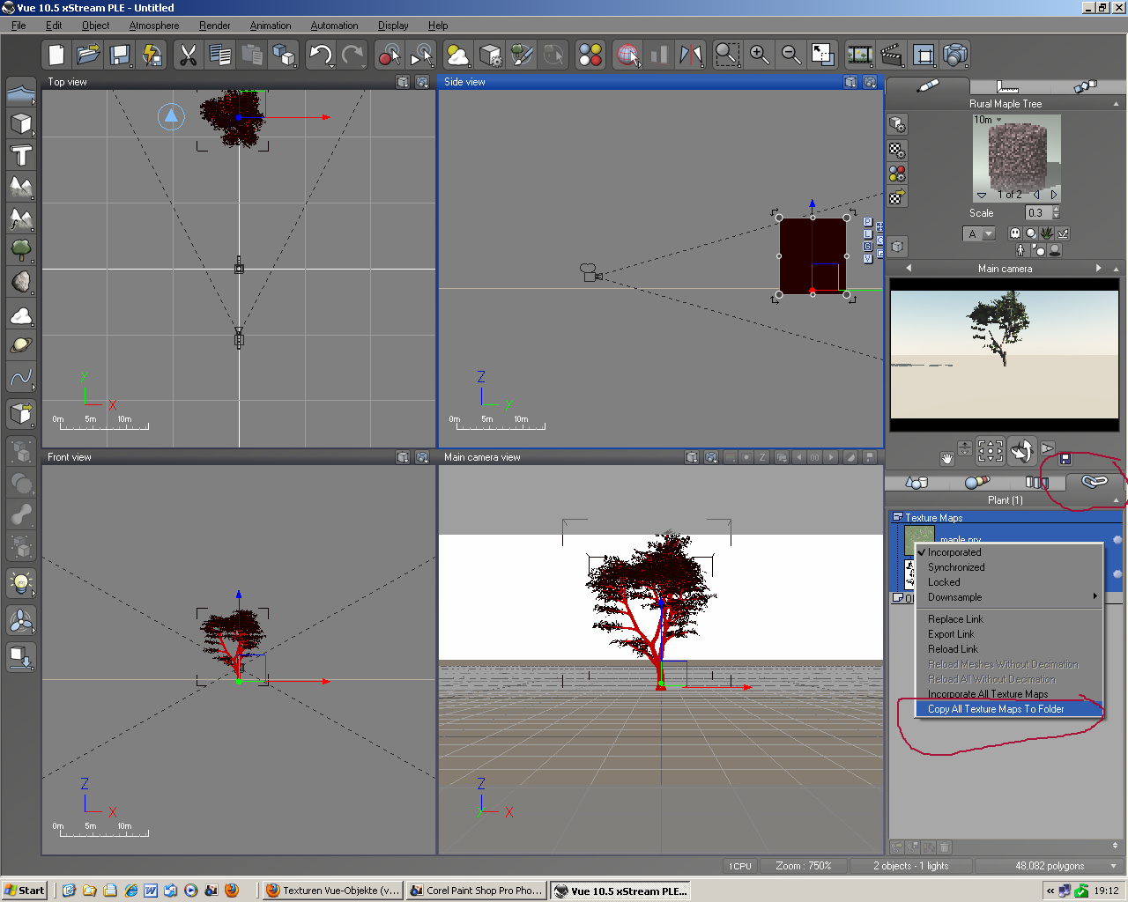Choose Copy All Texture Maps To Folder
This screenshot has width=1128, height=902.
[996, 709]
